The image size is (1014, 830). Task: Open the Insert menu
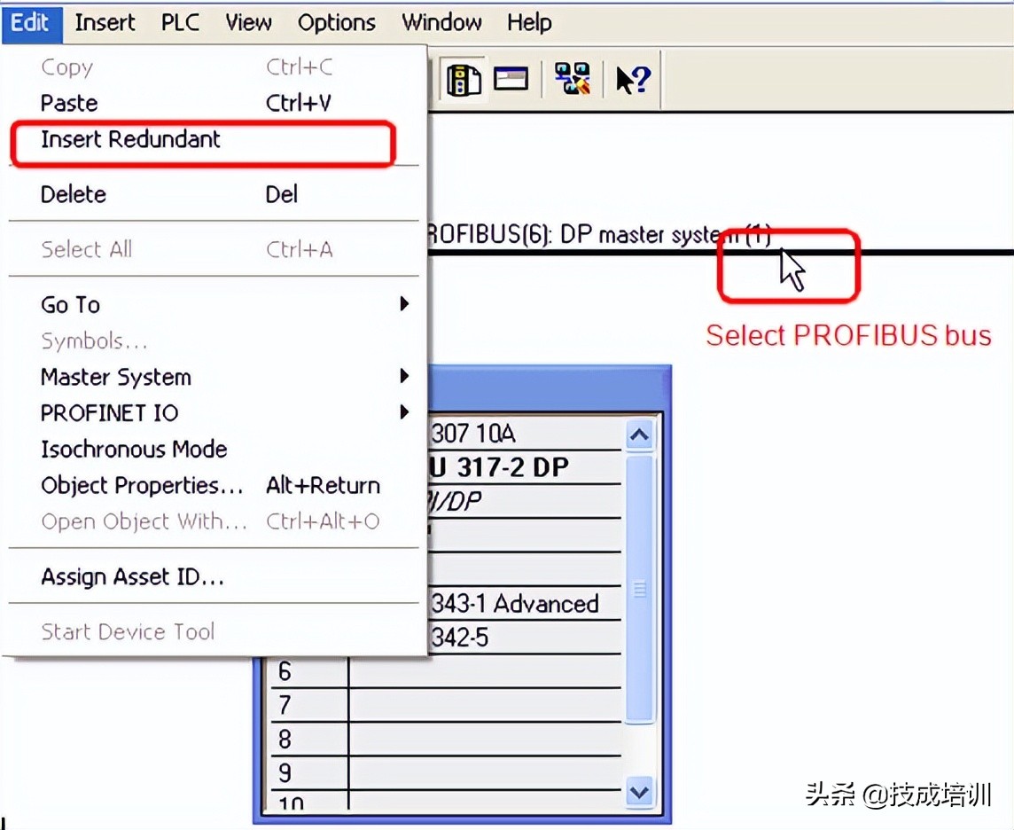click(x=105, y=23)
